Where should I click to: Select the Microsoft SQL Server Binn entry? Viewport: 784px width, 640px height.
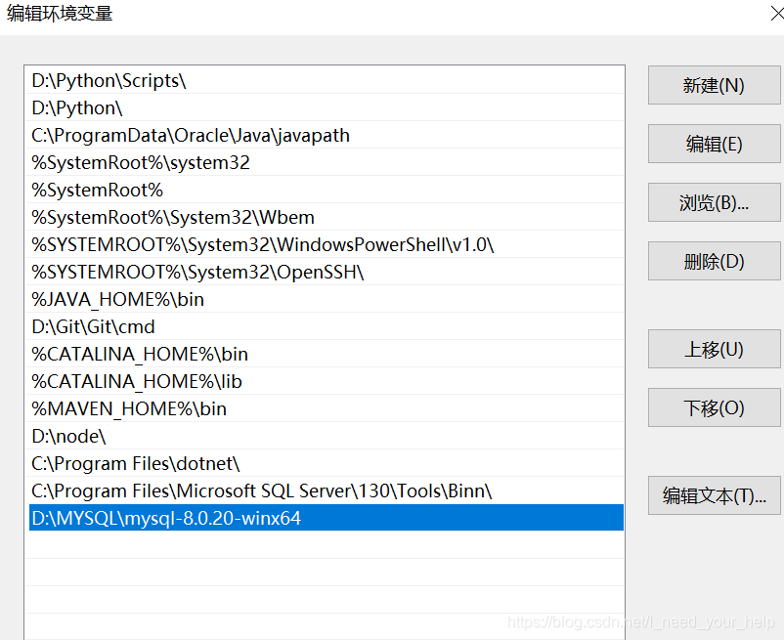tap(325, 491)
